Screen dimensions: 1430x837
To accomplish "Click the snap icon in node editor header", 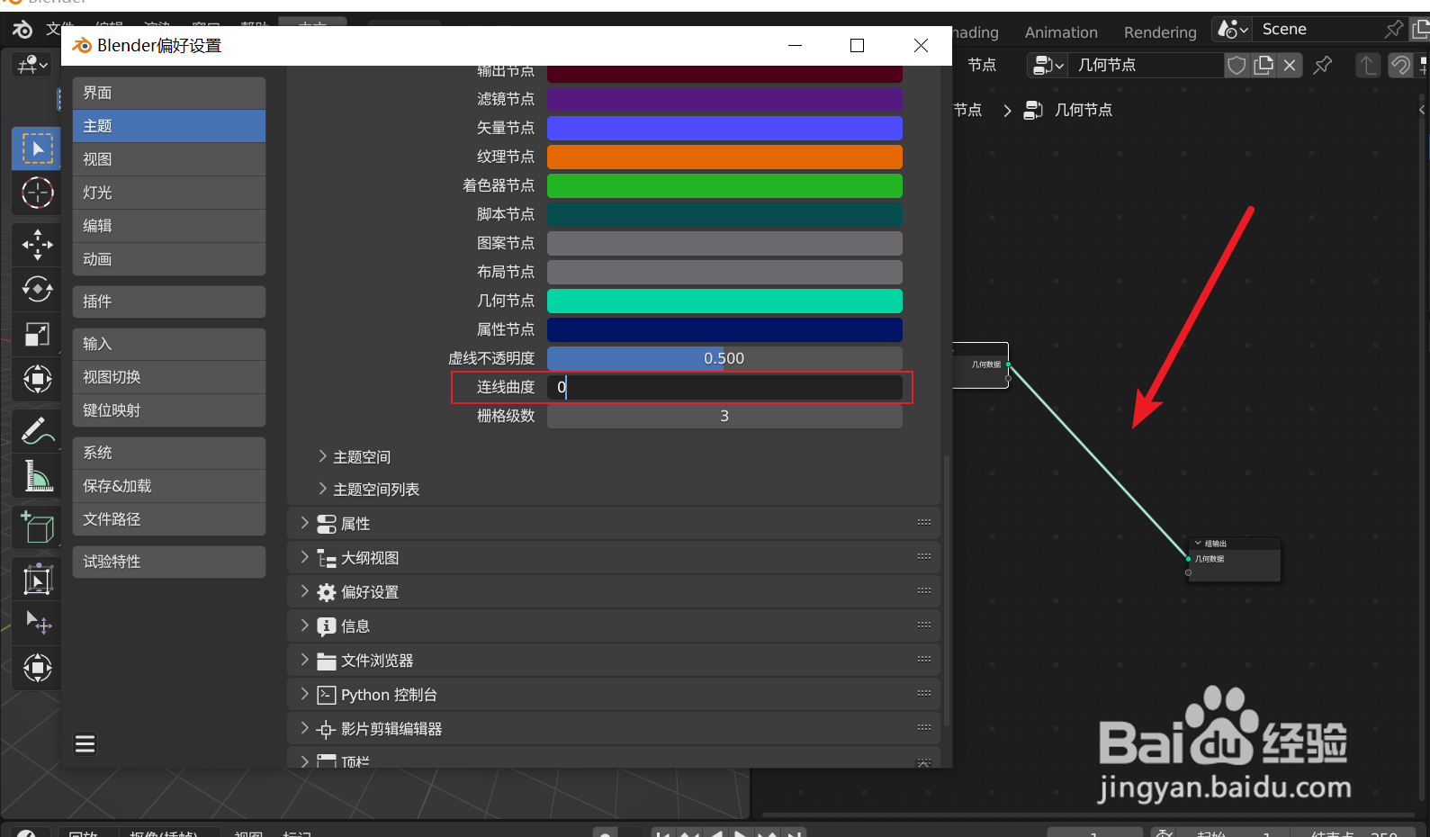I will (x=1400, y=65).
